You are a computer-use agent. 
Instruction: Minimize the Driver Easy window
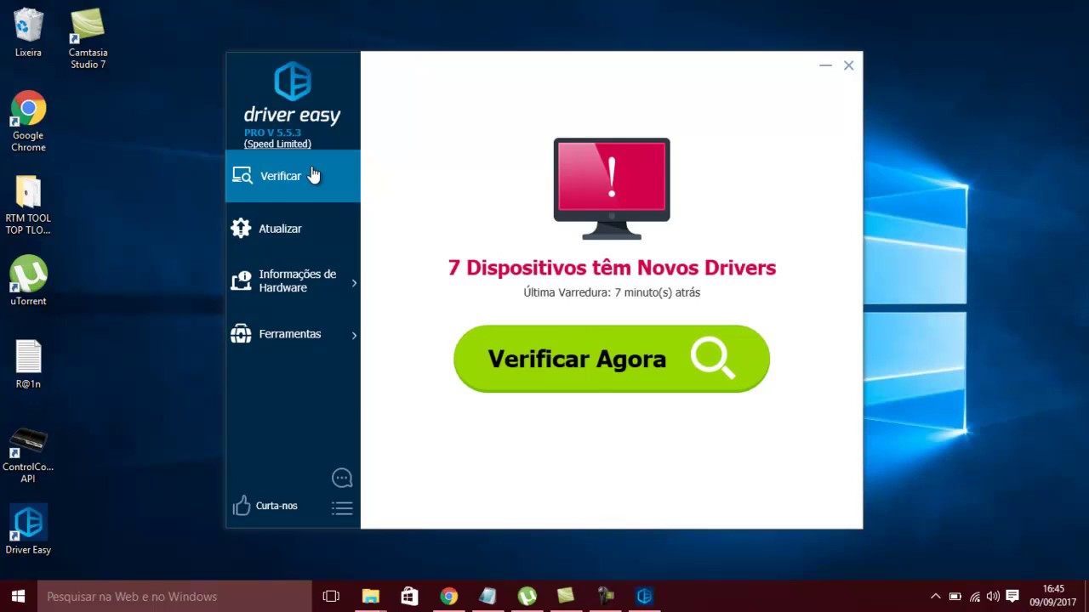point(825,65)
